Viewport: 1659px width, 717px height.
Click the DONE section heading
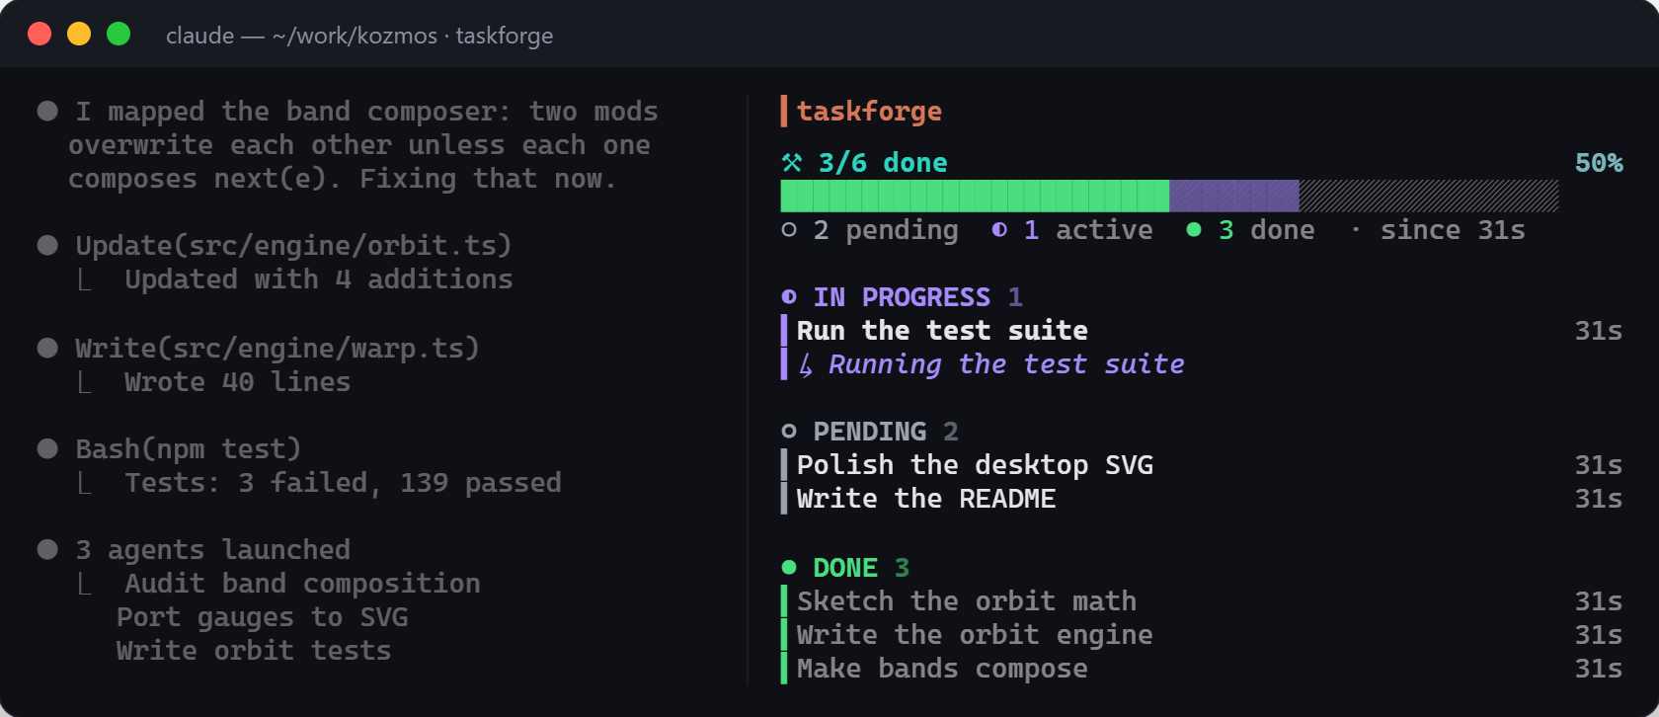point(845,568)
